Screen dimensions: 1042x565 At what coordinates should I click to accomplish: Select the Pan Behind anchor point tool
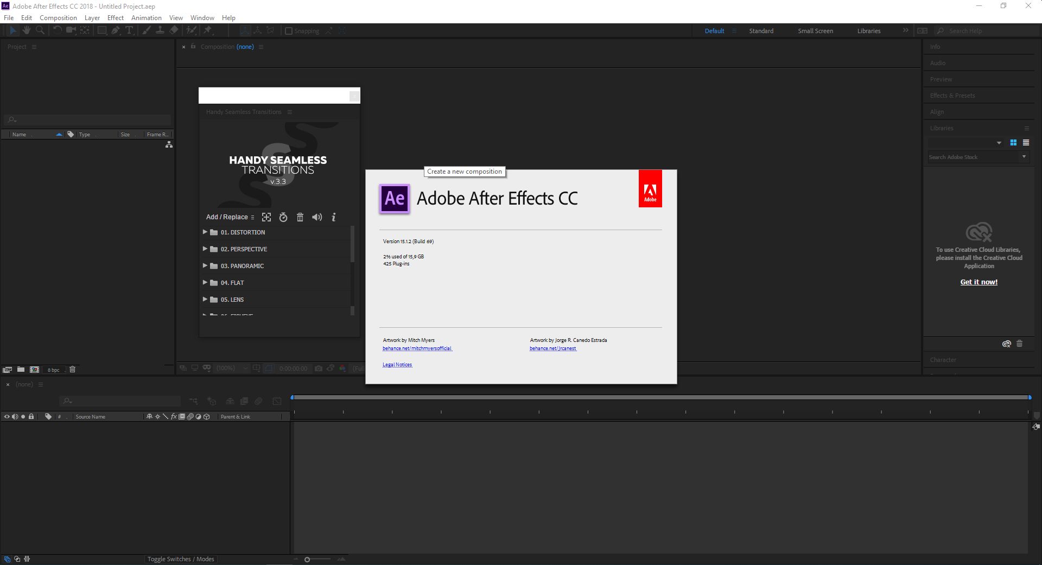click(x=85, y=30)
